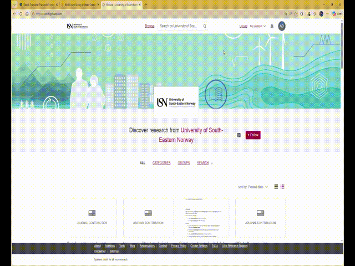Switch to the CATEGORIES tab
The height and width of the screenshot is (266, 355).
click(x=161, y=163)
